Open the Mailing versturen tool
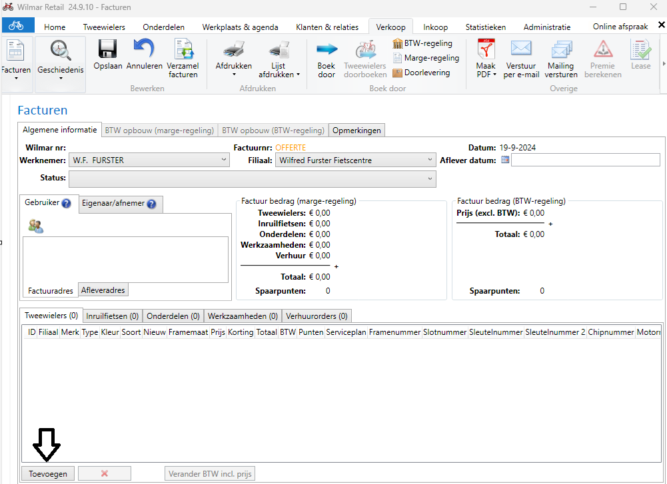 [x=561, y=58]
